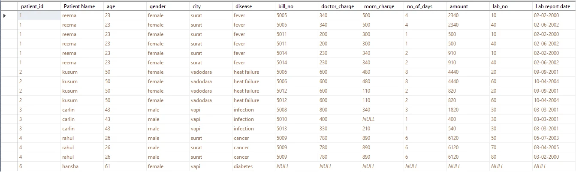Image resolution: width=576 pixels, height=172 pixels.
Task: Click the no_of_days column header
Action: tap(420, 6)
